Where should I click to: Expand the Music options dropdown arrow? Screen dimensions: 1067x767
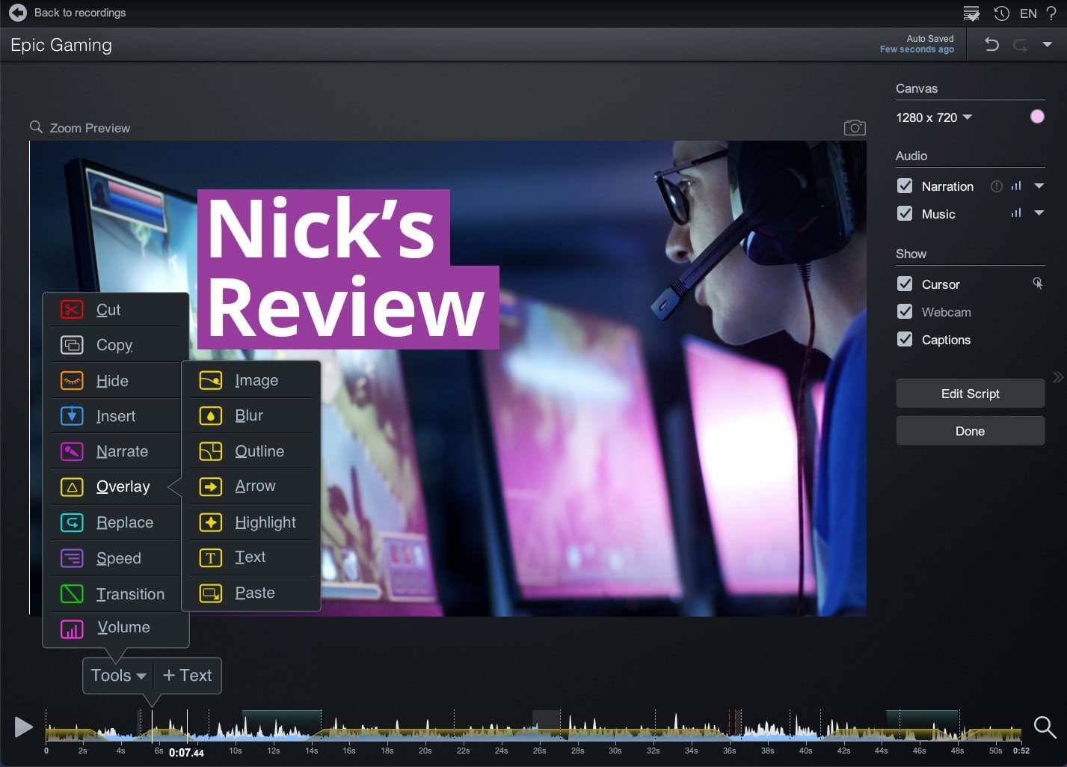pyautogui.click(x=1039, y=213)
